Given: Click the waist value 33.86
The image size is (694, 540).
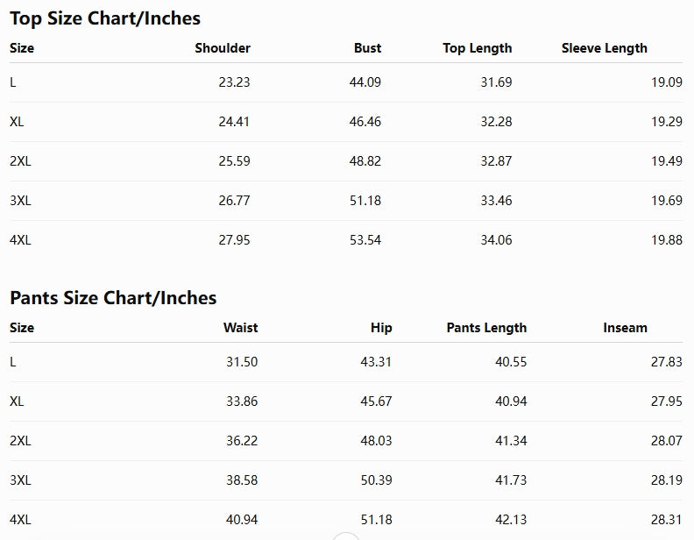Looking at the screenshot, I should [242, 401].
